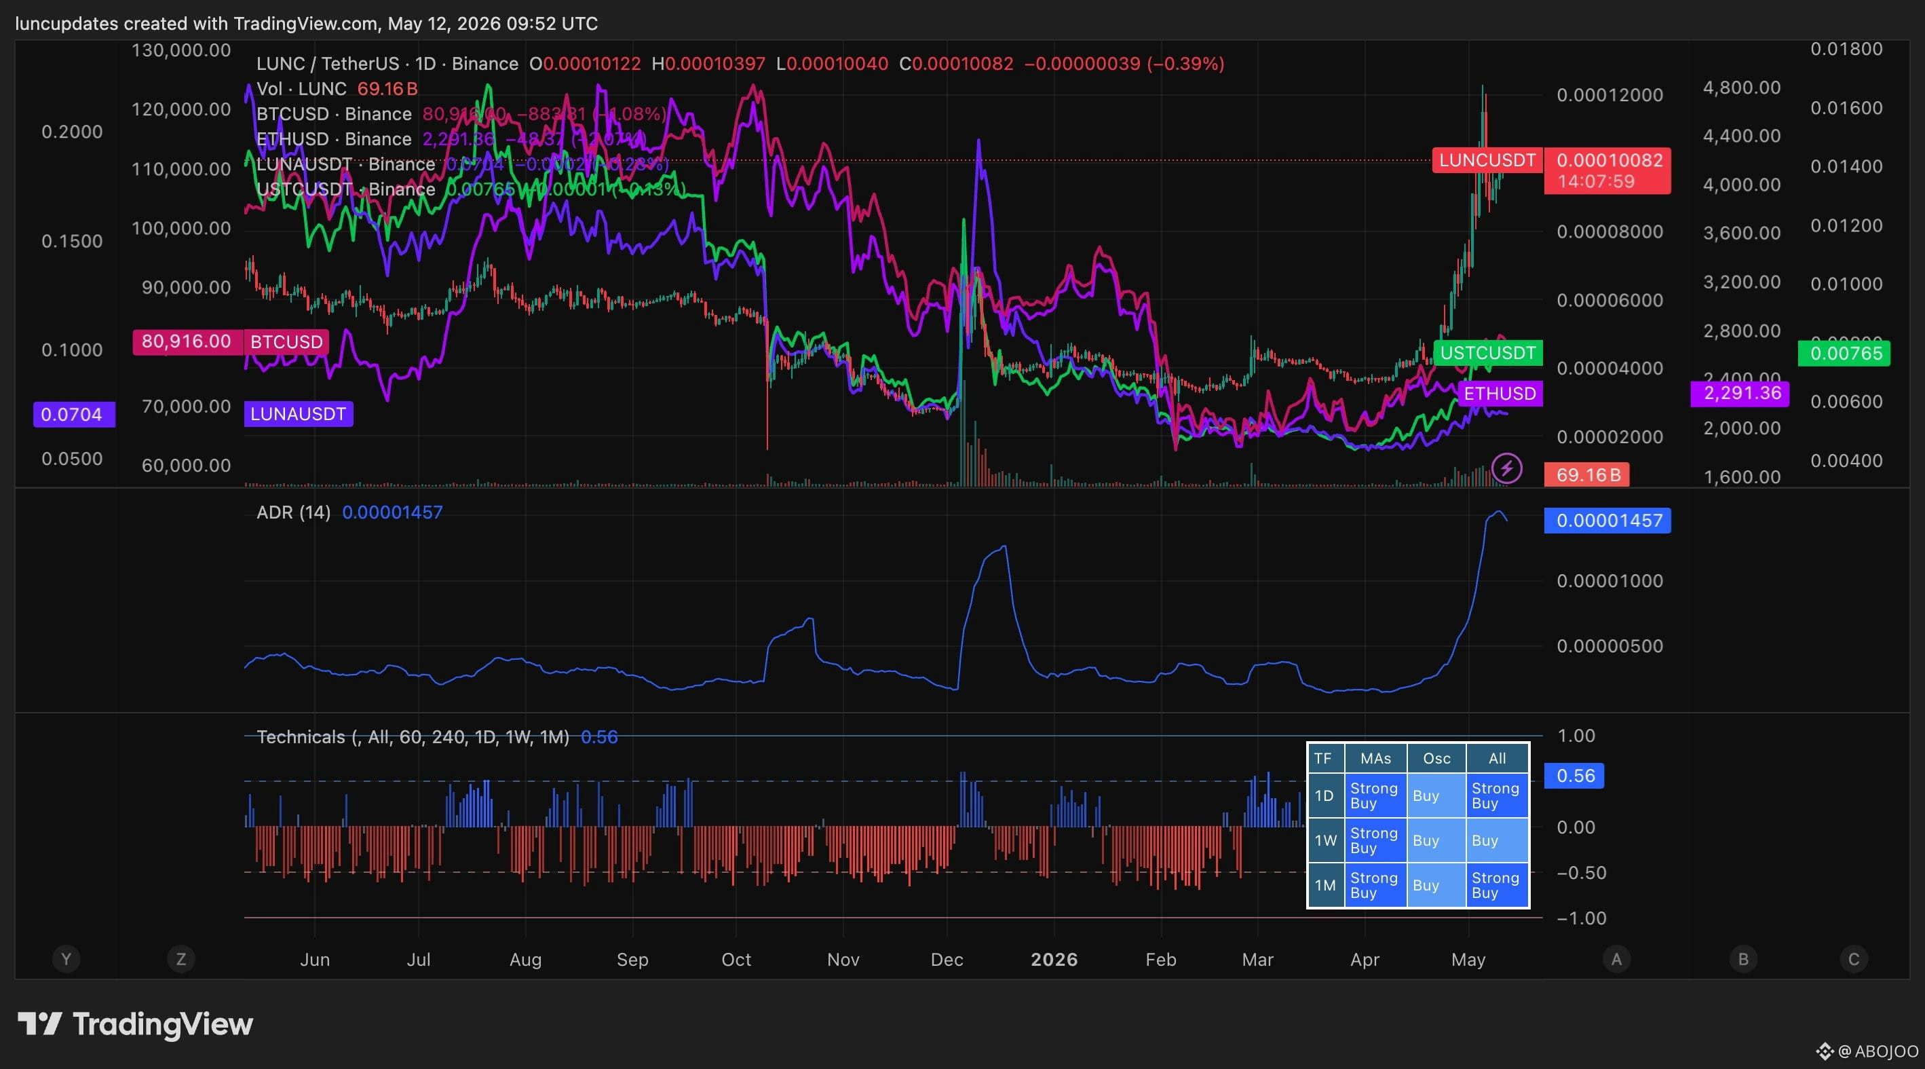Image resolution: width=1925 pixels, height=1069 pixels.
Task: Click the Aug label on time axis
Action: [525, 959]
